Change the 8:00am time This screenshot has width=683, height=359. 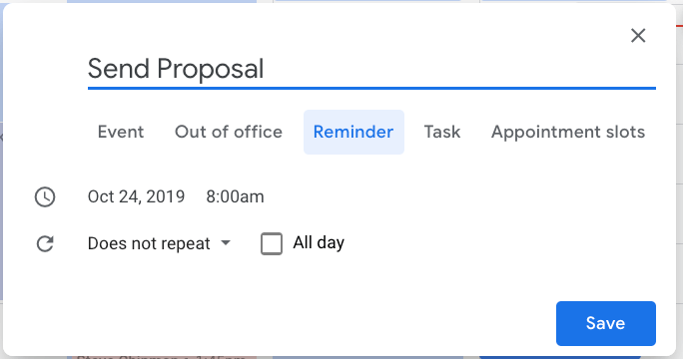(x=235, y=196)
